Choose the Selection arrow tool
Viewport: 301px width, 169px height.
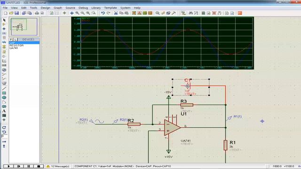point(4,20)
